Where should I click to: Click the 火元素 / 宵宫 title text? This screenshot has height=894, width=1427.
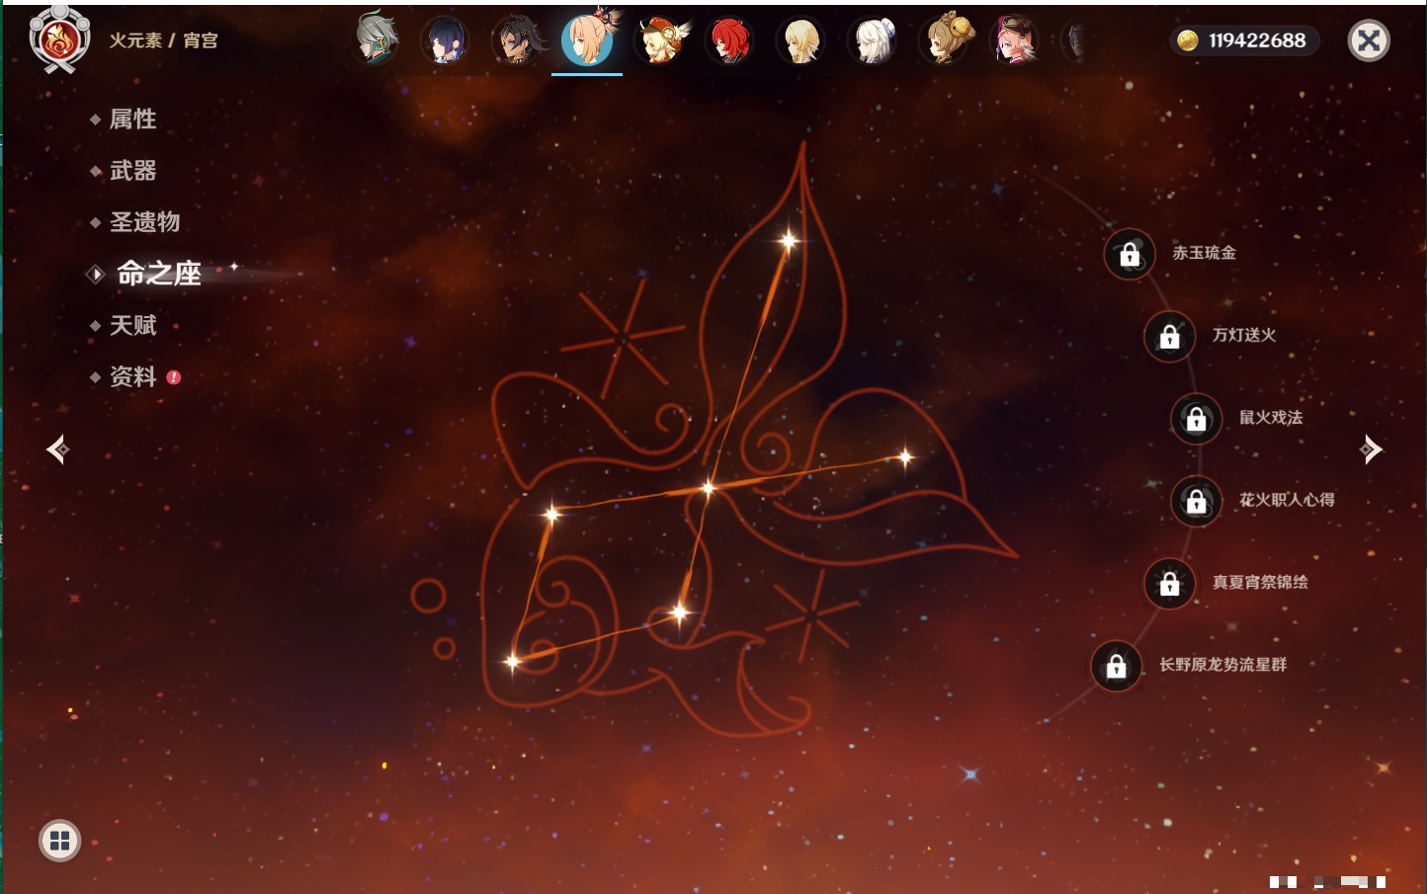(x=163, y=41)
